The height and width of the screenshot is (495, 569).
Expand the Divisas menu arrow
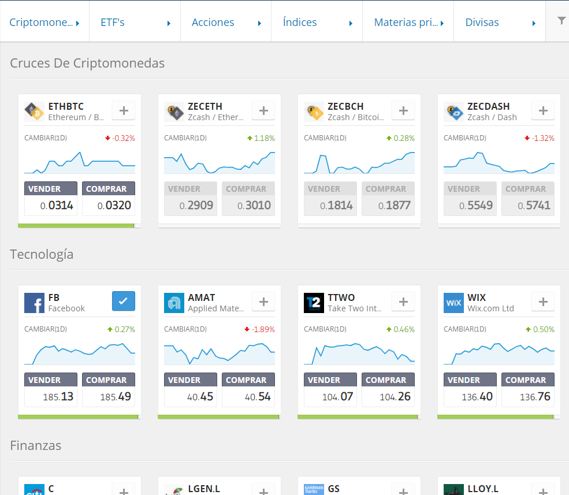[x=534, y=23]
